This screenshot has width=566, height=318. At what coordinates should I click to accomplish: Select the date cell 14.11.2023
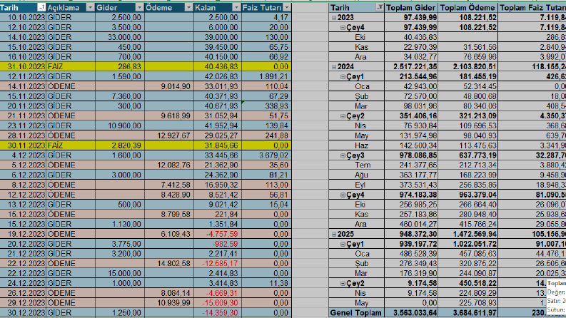pos(23,86)
